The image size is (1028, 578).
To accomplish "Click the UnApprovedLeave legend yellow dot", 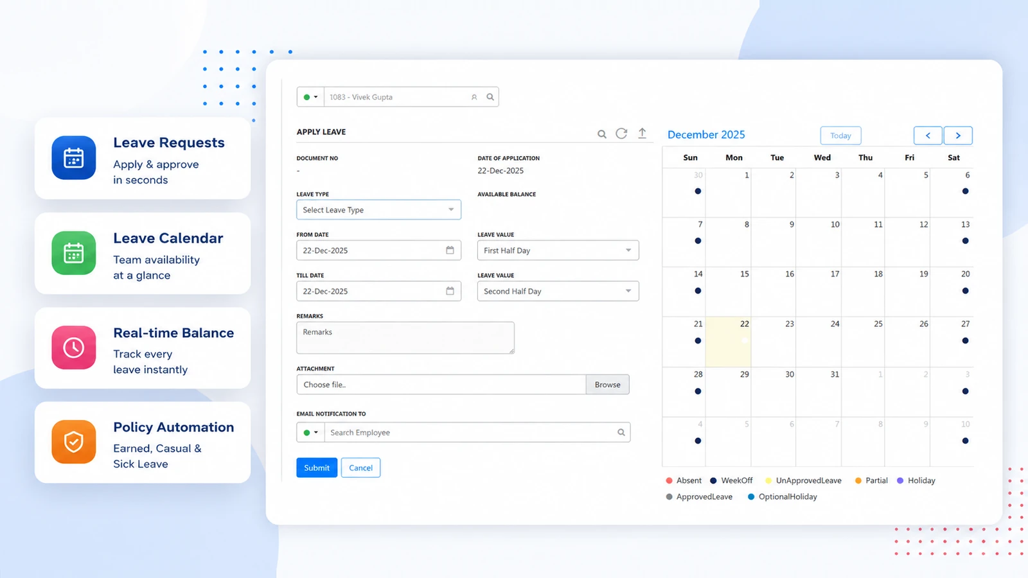I will pyautogui.click(x=768, y=480).
